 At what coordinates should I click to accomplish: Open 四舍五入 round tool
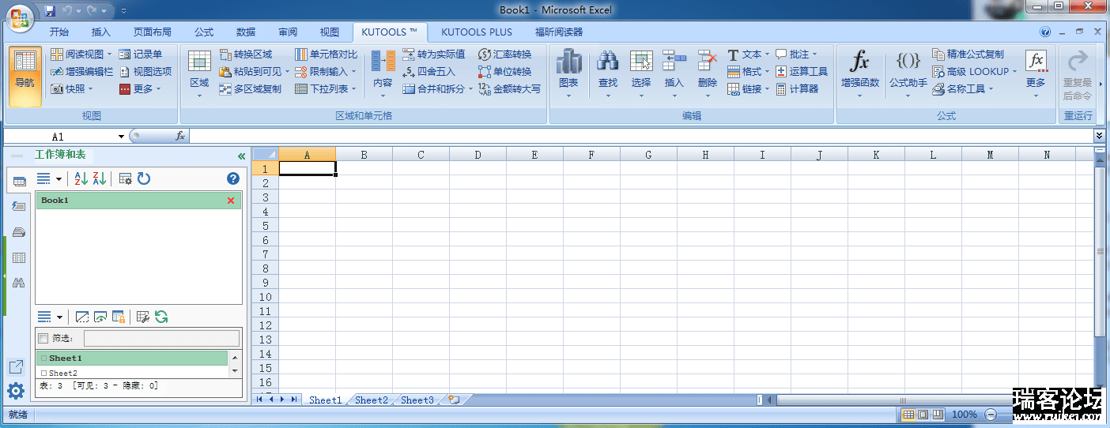429,72
